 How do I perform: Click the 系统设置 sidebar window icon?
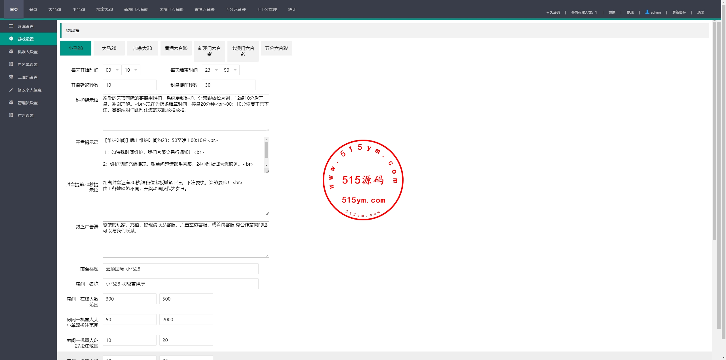click(x=11, y=26)
